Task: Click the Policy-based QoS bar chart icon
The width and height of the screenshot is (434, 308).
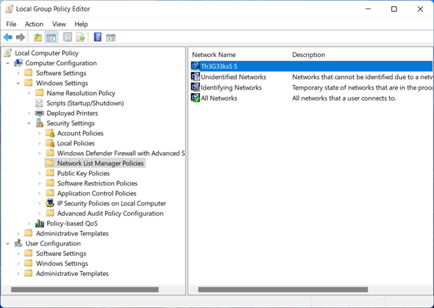Action: pos(40,224)
